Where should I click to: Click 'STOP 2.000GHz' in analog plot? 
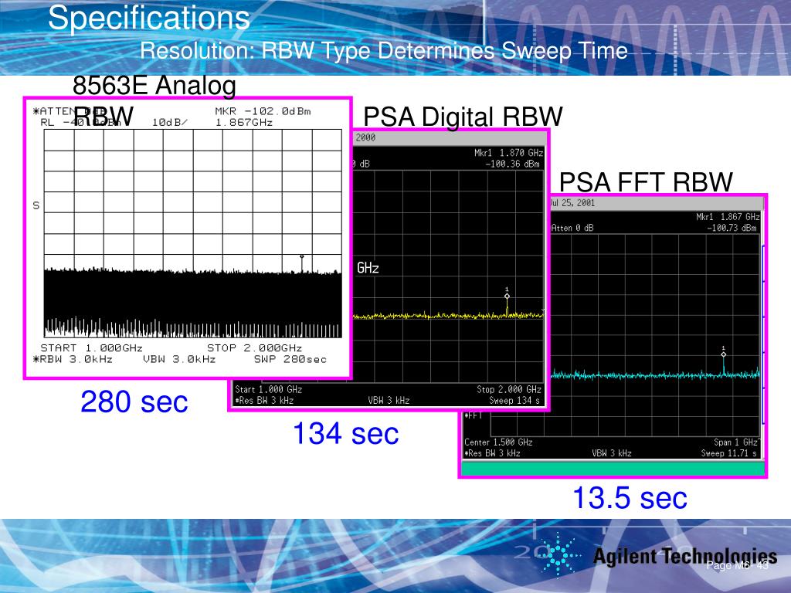click(254, 348)
